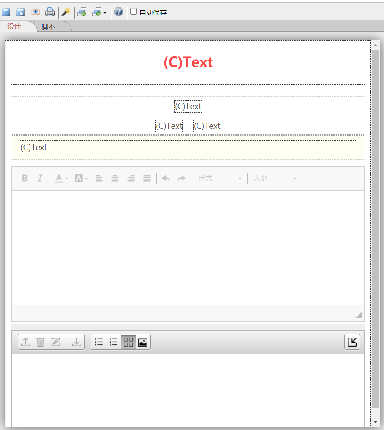The image size is (384, 430).
Task: Toggle grid thumbnail view for attachments
Action: click(128, 342)
